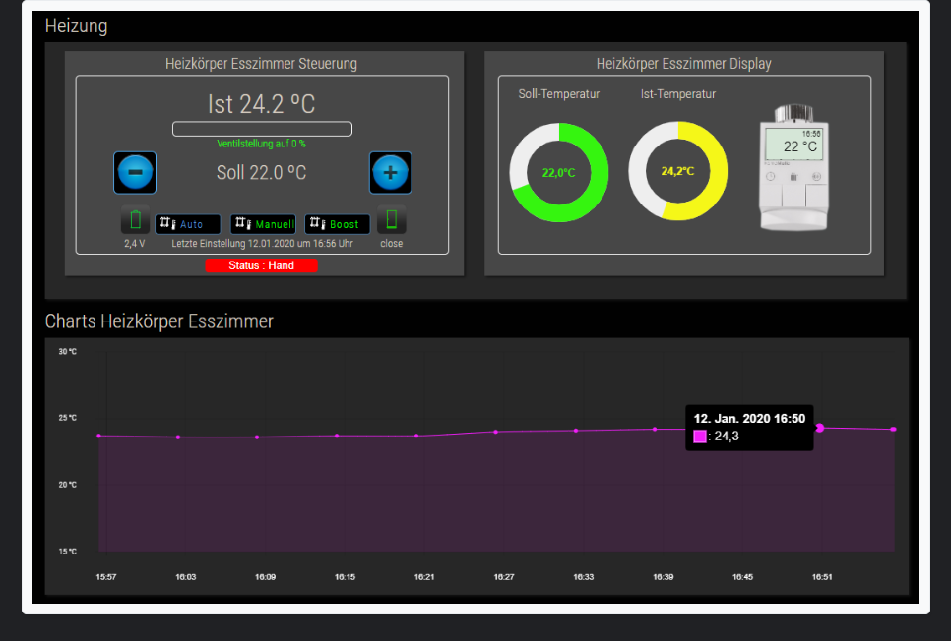Switch heating to Auto mode
The image size is (951, 641).
tap(188, 224)
